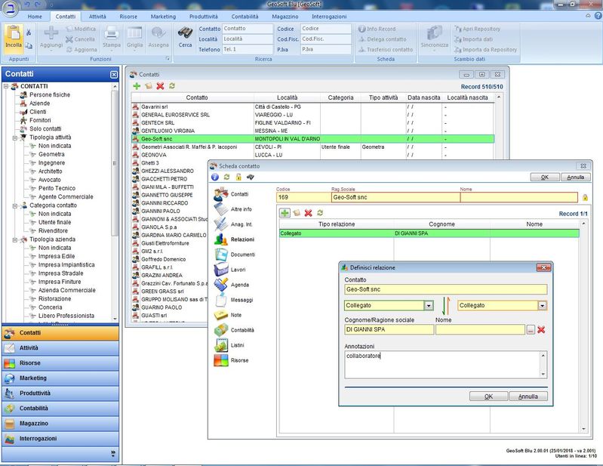This screenshot has width=603, height=466.
Task: Click the red X next to Nome field
Action: tap(541, 329)
